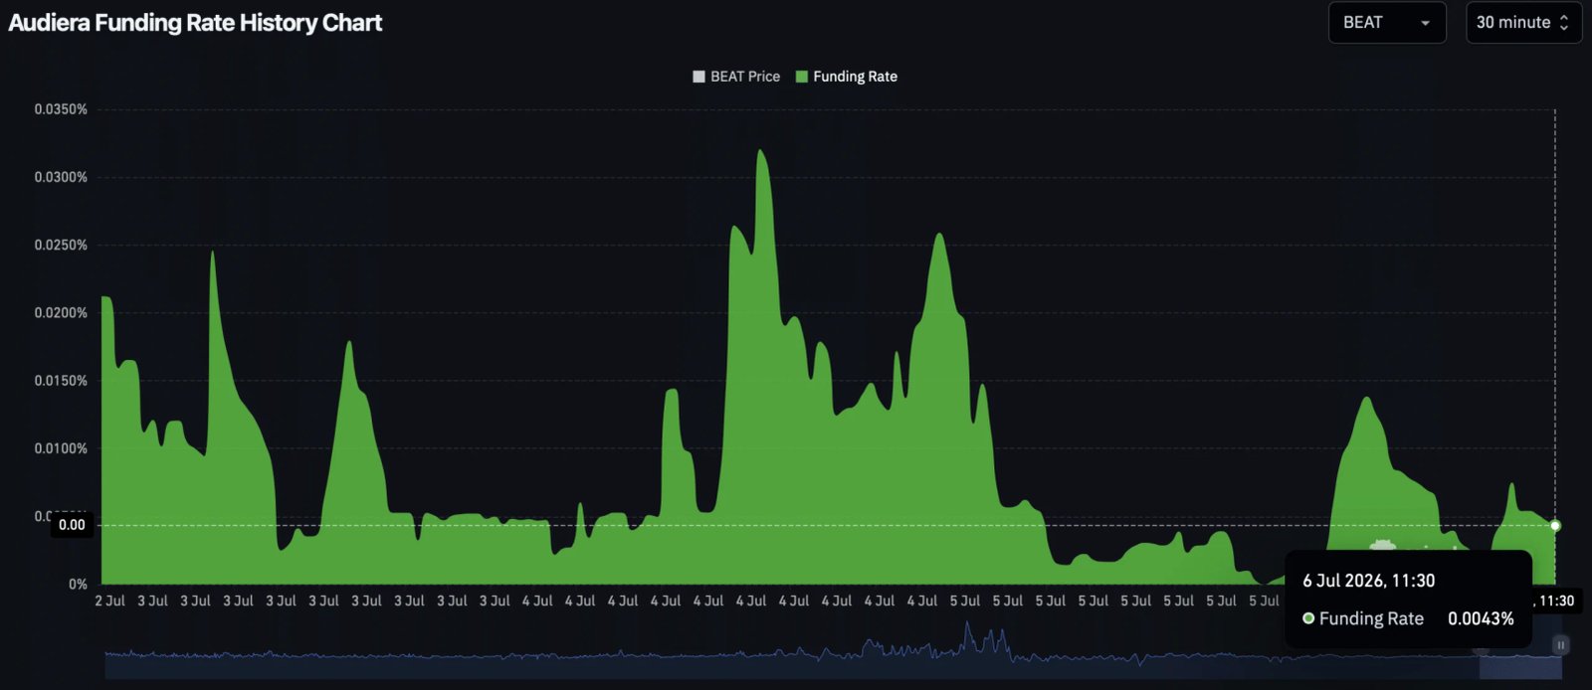Click the first 2 Jul x-axis label
The width and height of the screenshot is (1592, 690).
(x=110, y=601)
